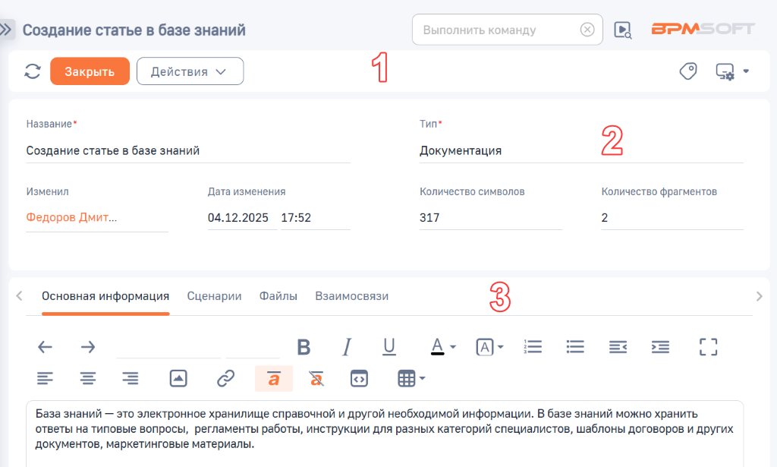Align text to the left
777x467 pixels.
45,379
